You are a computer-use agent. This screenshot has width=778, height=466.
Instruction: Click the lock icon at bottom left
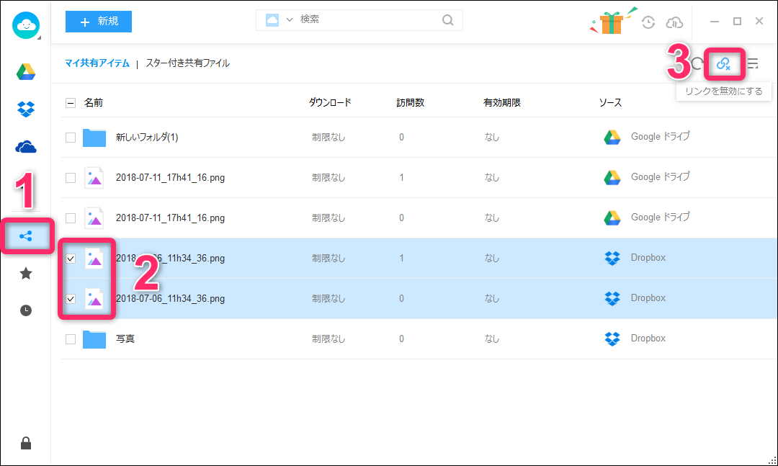(26, 443)
